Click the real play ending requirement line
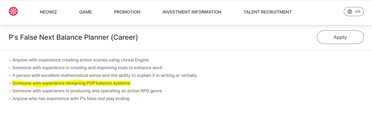Screen dimensions: 372x113 [71, 99]
